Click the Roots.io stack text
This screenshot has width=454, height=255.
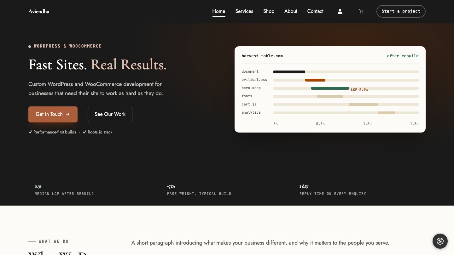tap(100, 132)
